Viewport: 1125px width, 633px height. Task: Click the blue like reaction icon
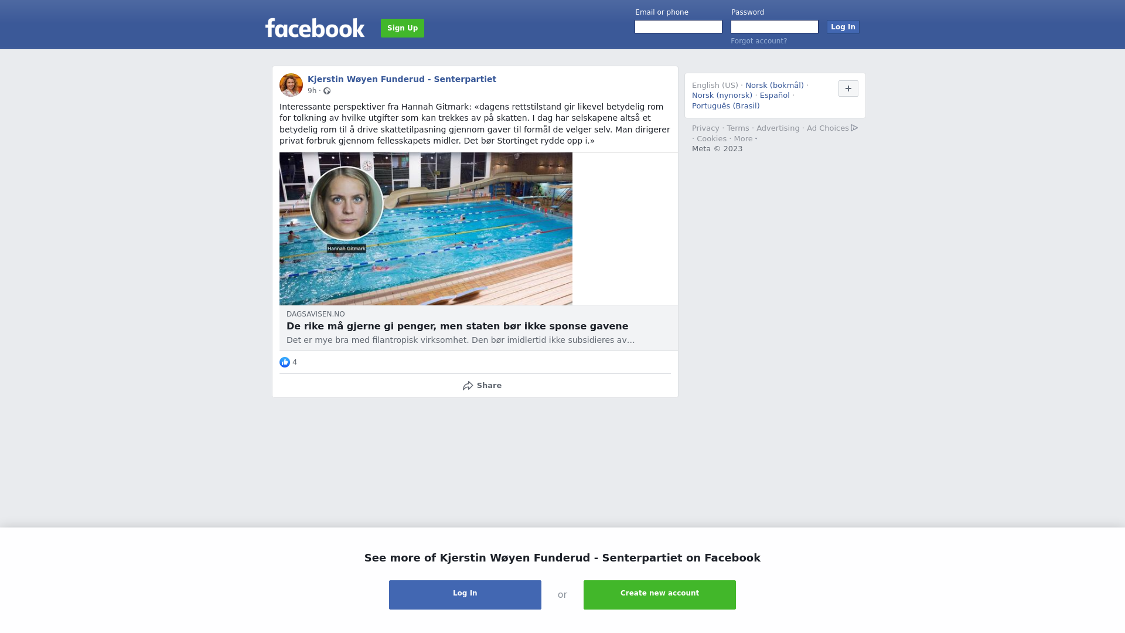[x=285, y=362]
